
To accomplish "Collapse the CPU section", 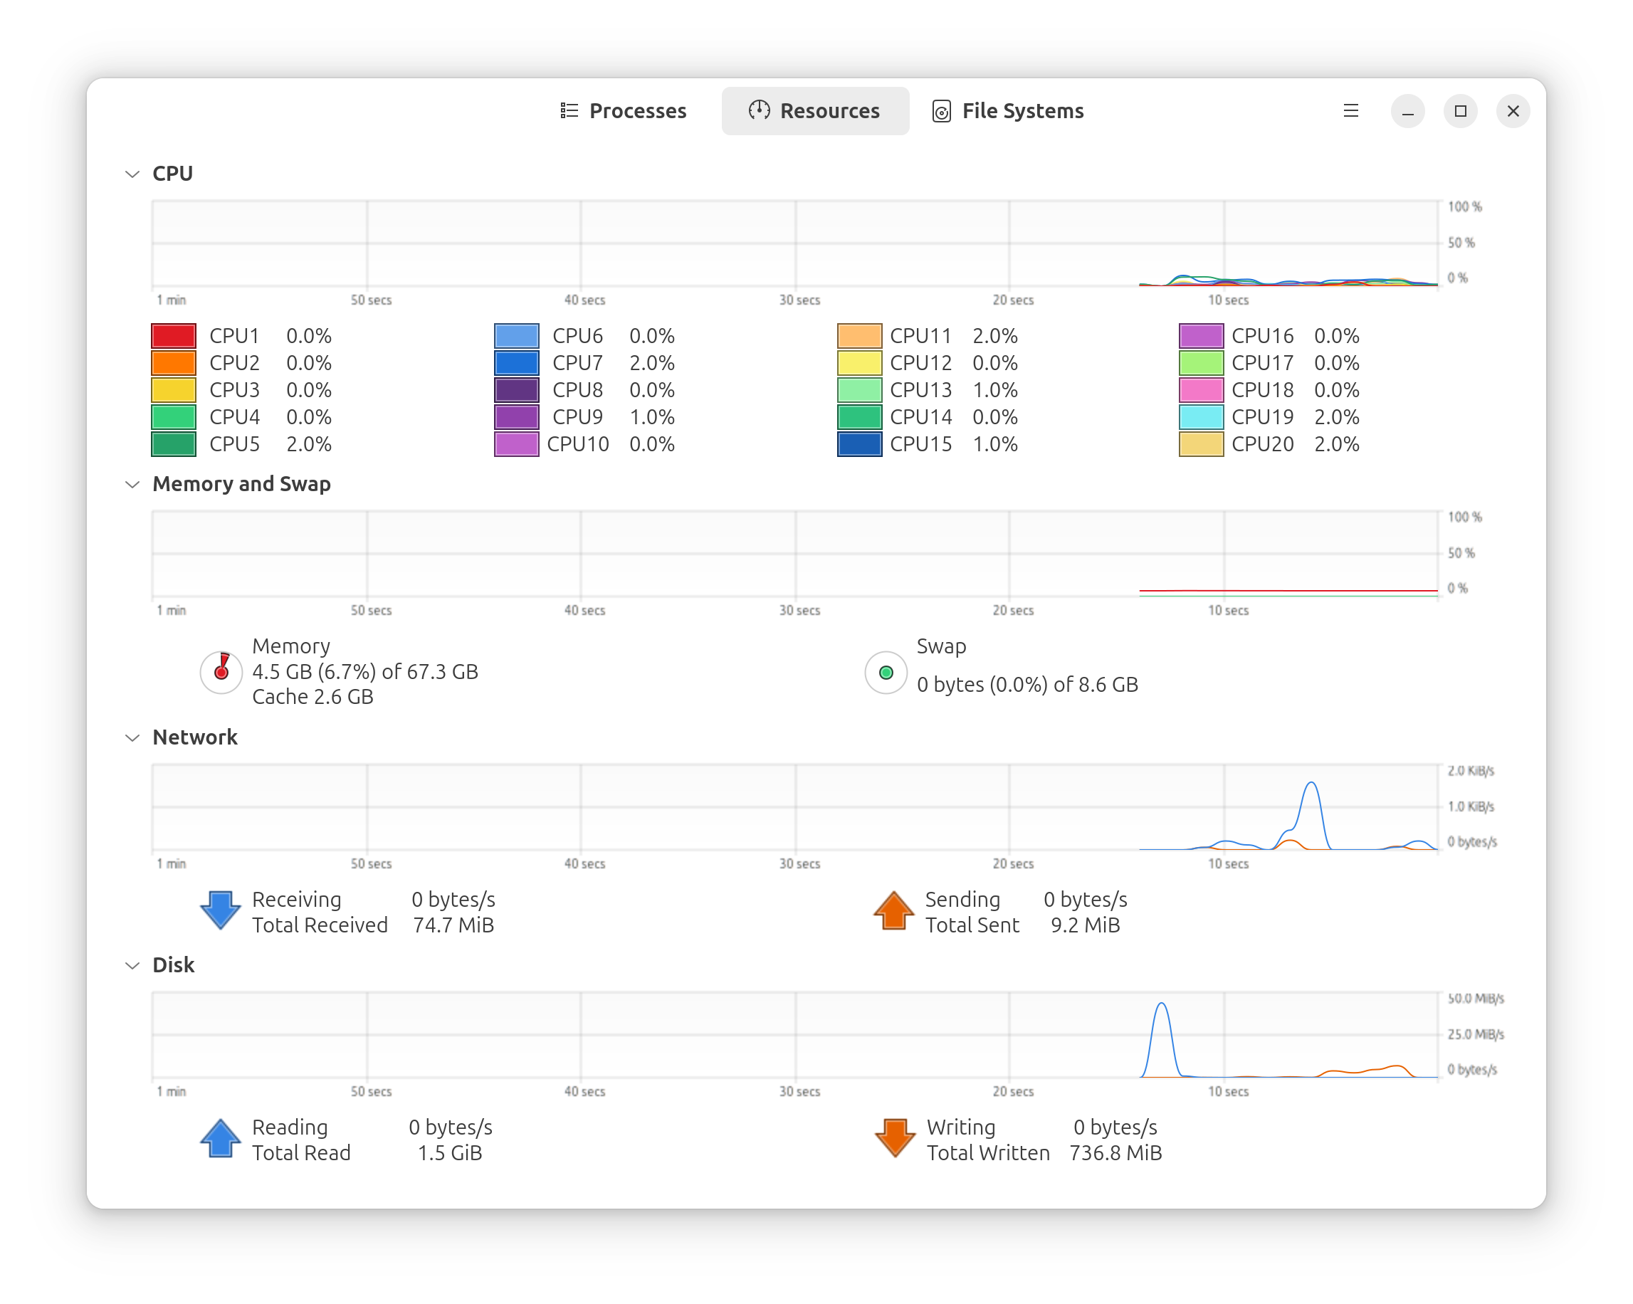I will [132, 174].
